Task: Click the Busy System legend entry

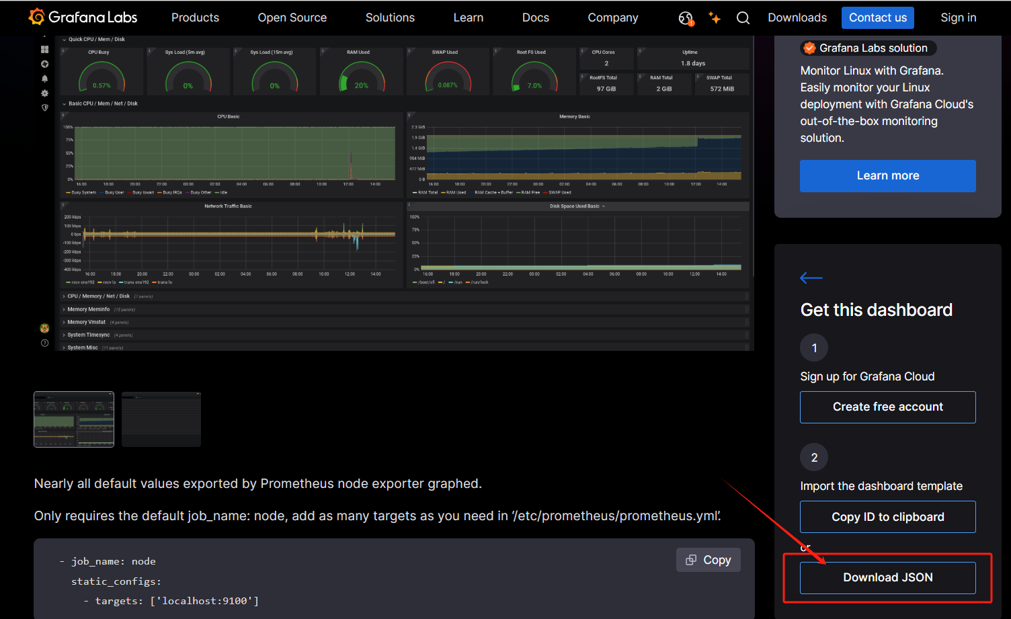Action: 81,192
